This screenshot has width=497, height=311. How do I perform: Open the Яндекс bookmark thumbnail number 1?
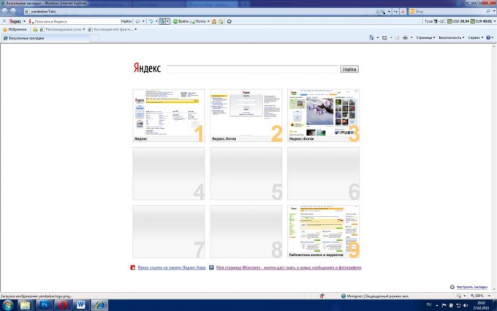(x=169, y=115)
